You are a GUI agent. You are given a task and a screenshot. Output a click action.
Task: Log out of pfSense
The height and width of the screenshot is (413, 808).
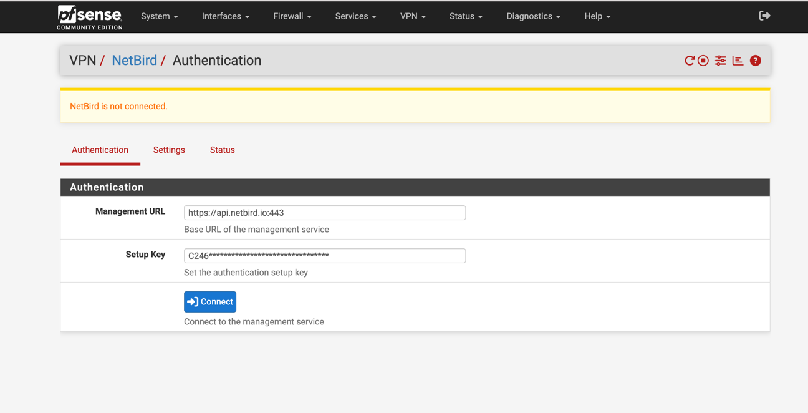coord(764,16)
